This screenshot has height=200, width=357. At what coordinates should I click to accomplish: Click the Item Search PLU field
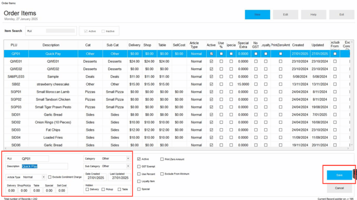point(60,31)
